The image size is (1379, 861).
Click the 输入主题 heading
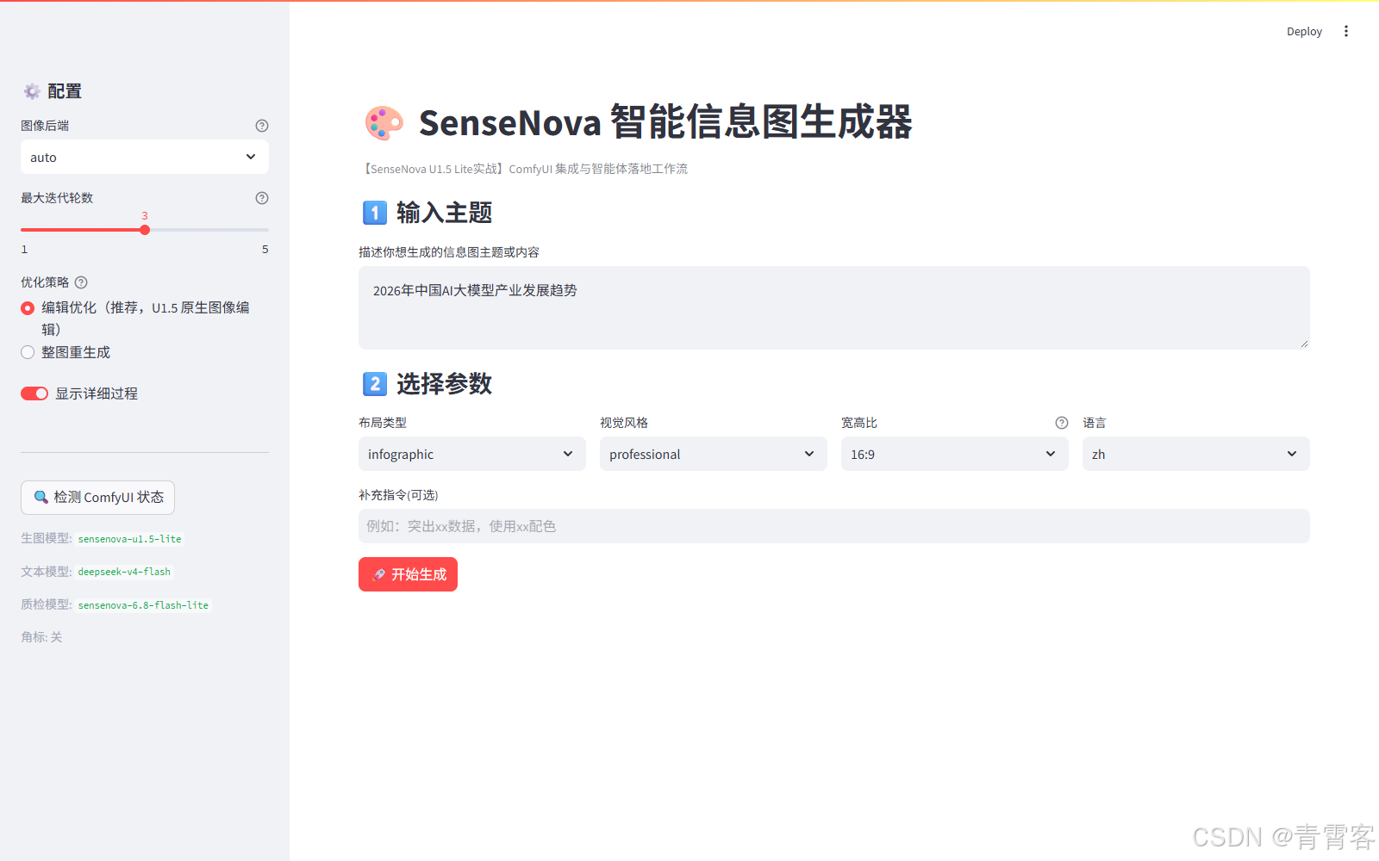click(444, 213)
